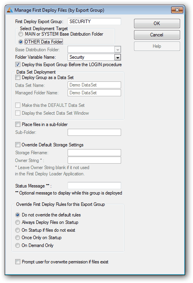
Task: Tick Prompt user for overwrite permission checkbox
Action: click(18, 262)
